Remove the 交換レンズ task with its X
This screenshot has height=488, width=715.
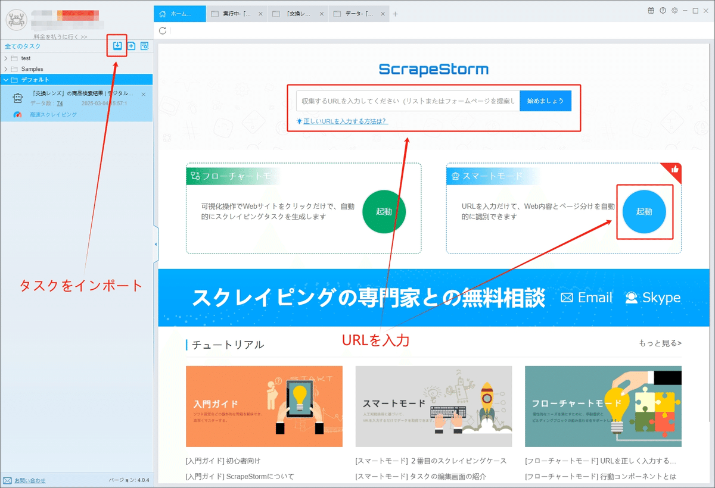[x=144, y=94]
